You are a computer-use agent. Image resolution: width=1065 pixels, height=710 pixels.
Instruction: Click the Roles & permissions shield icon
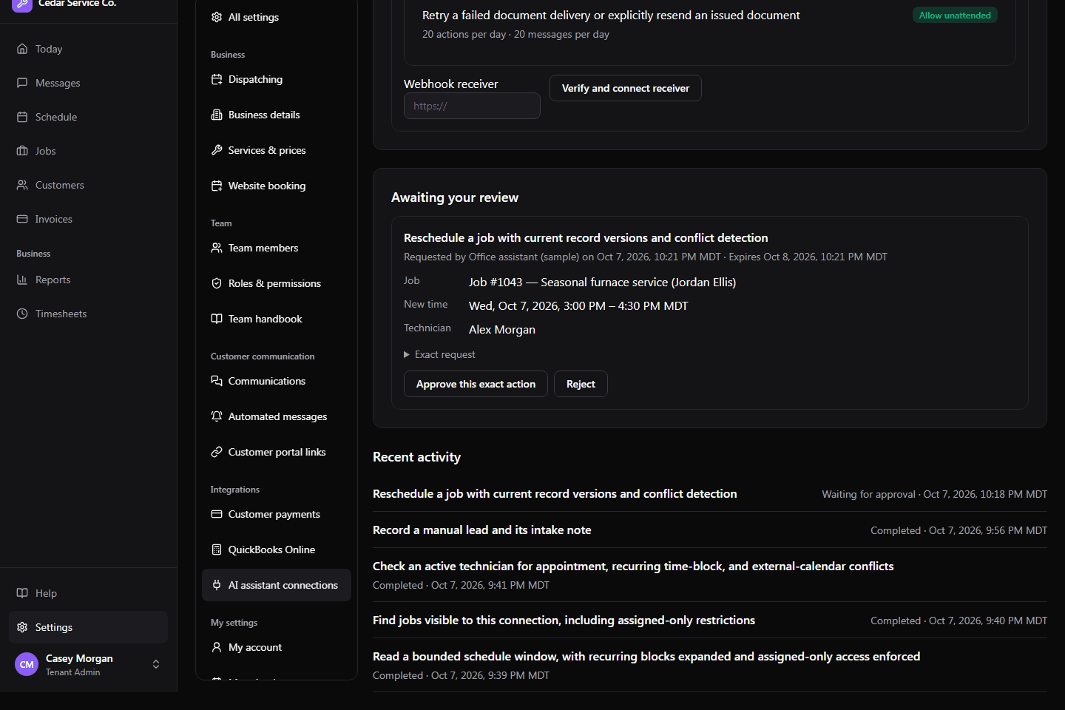[x=217, y=283]
